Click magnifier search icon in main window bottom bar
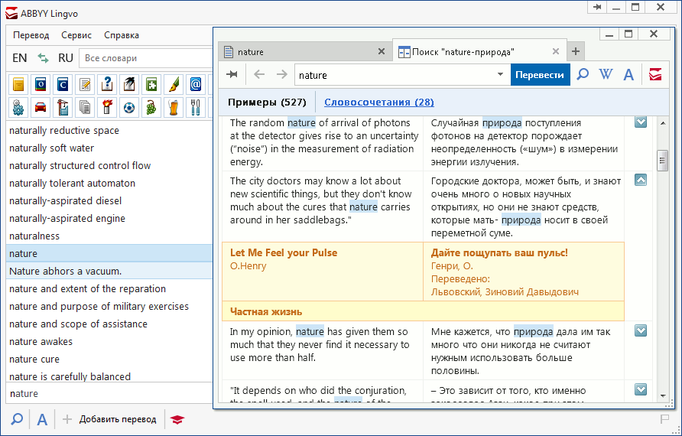682x436 pixels. pyautogui.click(x=17, y=419)
